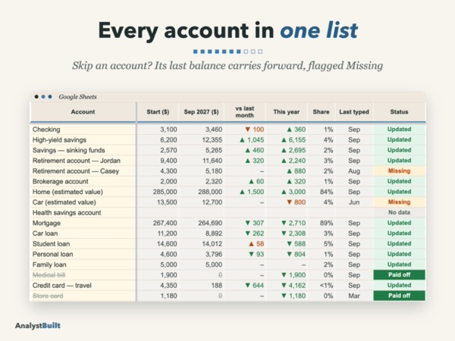Click 'Paid off' status for Store card
This screenshot has width=455, height=341.
pos(400,296)
